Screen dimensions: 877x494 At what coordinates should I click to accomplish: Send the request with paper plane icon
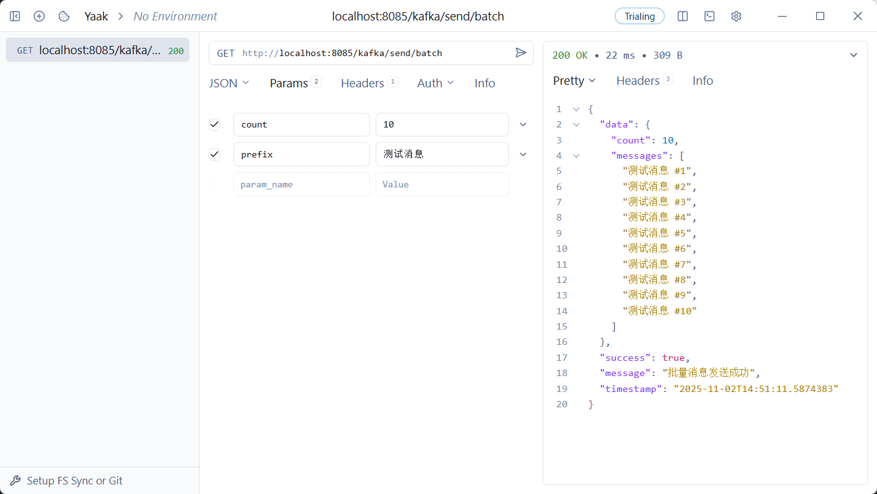[x=520, y=53]
